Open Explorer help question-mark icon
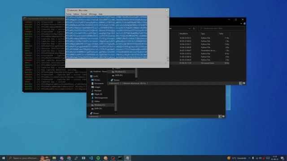 click(244, 24)
